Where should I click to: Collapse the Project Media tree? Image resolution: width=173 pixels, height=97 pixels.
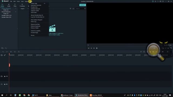[16, 8]
